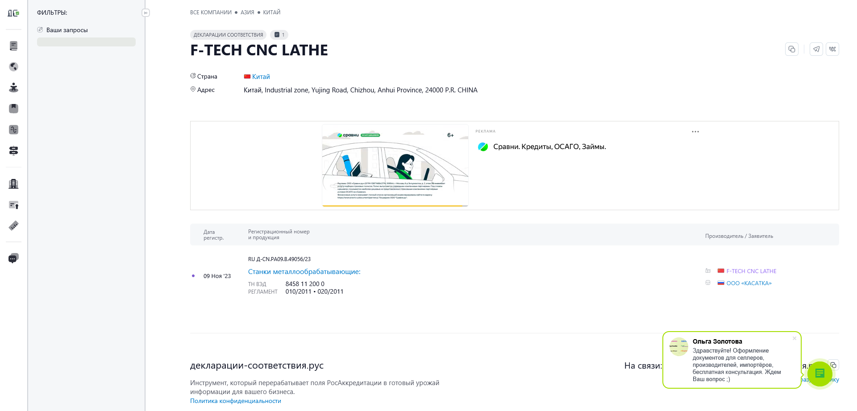Click the ДЕКЛАРАЦИИ СООТВЕТСТВИЯ tag
The image size is (857, 411).
coord(229,35)
